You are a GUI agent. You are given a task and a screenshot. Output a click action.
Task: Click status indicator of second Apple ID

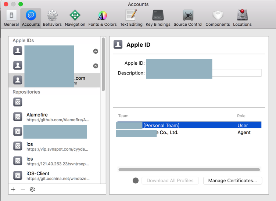[x=96, y=66]
